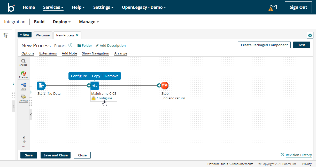Expand the OpenLegacy - Demo account dropdown
316x167 pixels.
pyautogui.click(x=144, y=7)
